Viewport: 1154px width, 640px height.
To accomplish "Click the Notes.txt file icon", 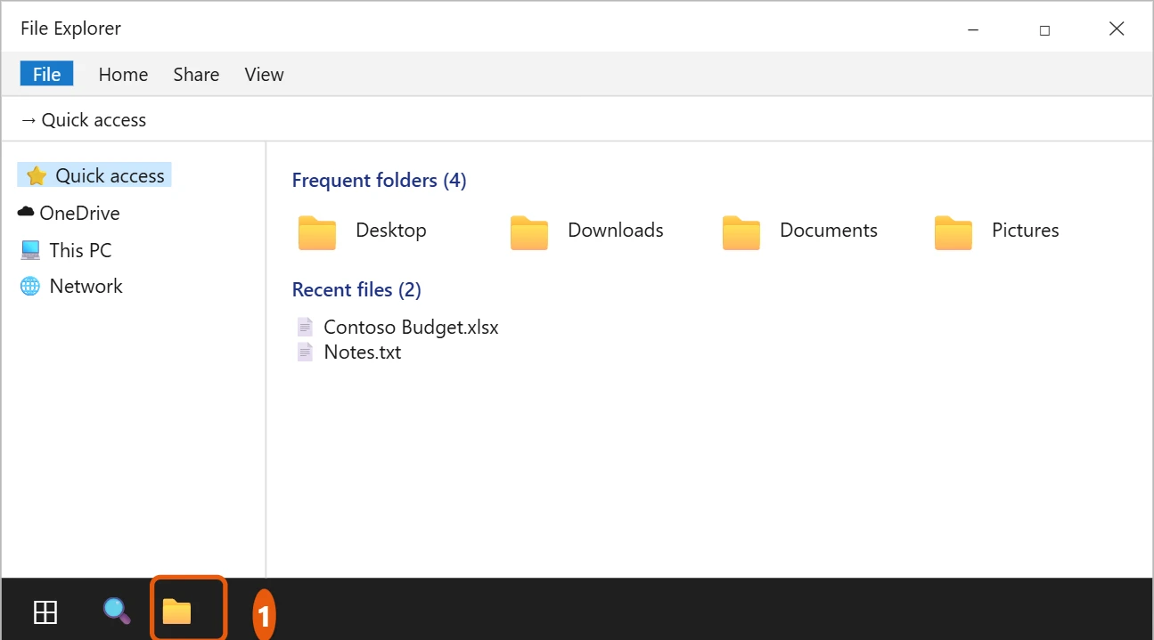I will [x=306, y=352].
